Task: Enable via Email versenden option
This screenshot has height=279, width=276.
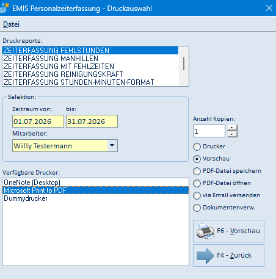Action: (197, 195)
